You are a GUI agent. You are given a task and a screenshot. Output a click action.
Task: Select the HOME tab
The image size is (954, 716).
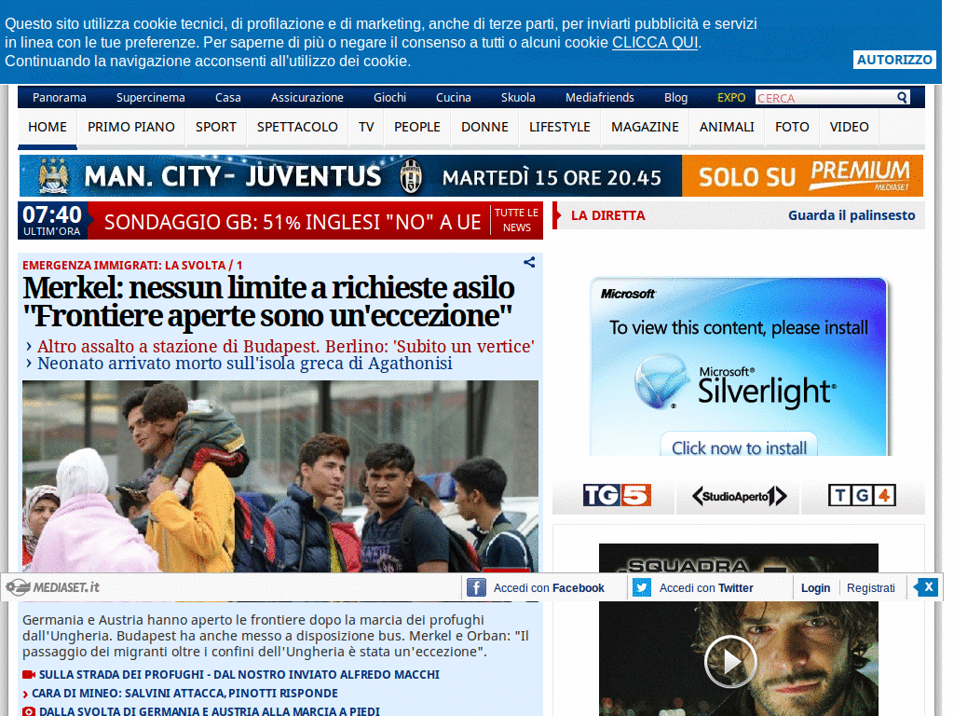coord(48,127)
